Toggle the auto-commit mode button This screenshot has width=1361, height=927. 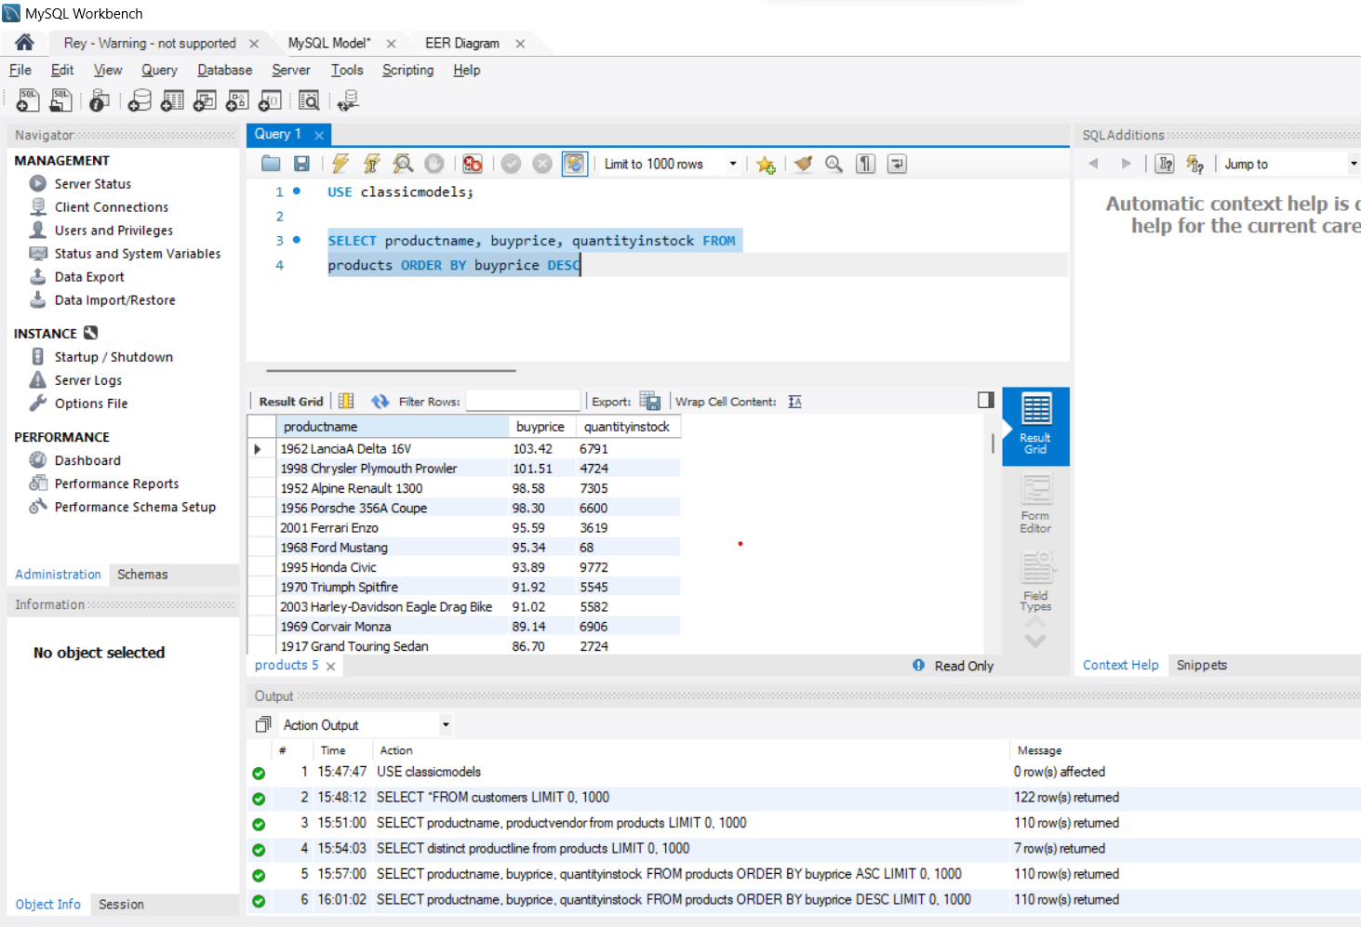pyautogui.click(x=574, y=164)
